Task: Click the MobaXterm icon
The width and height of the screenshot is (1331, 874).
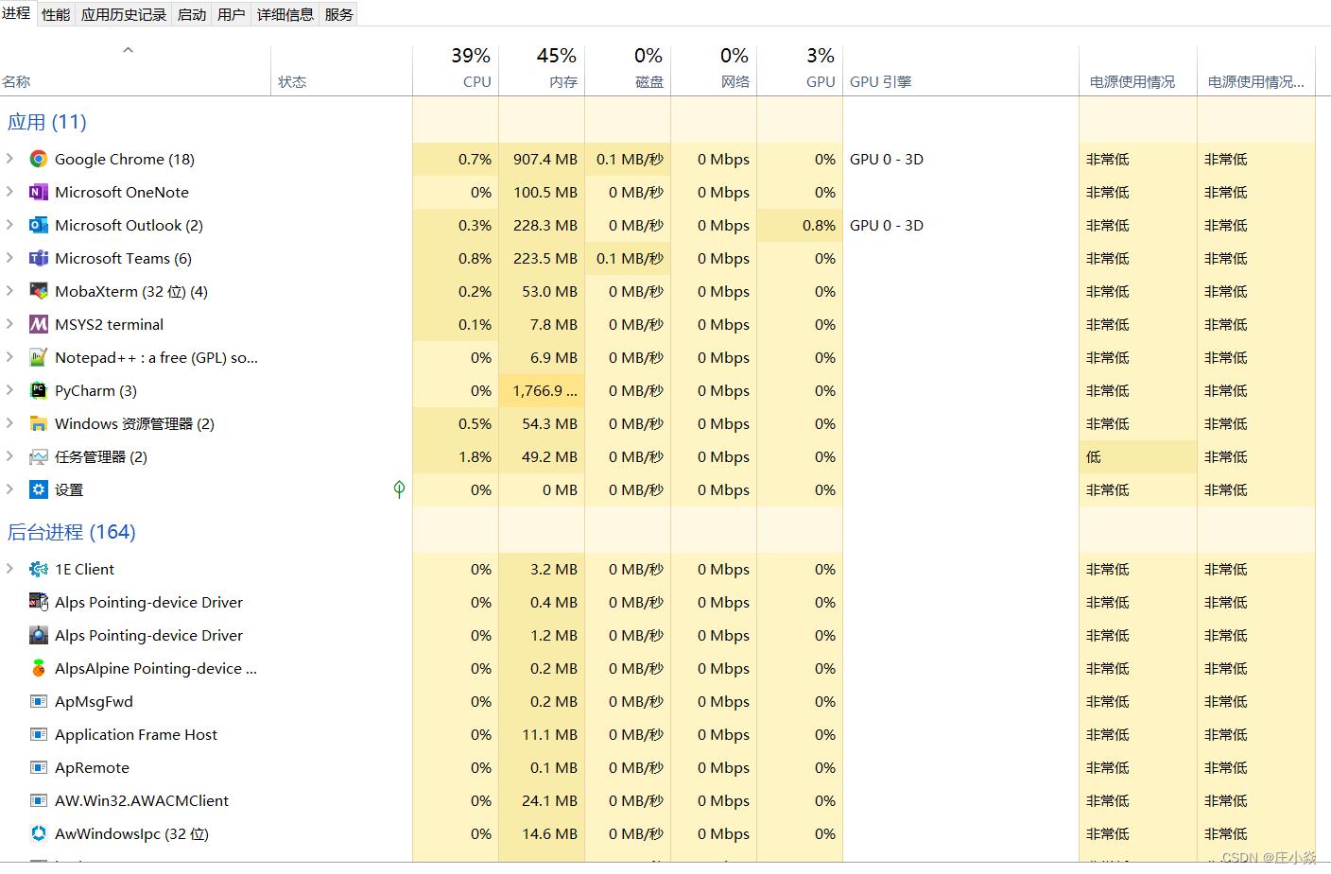Action: pyautogui.click(x=38, y=291)
